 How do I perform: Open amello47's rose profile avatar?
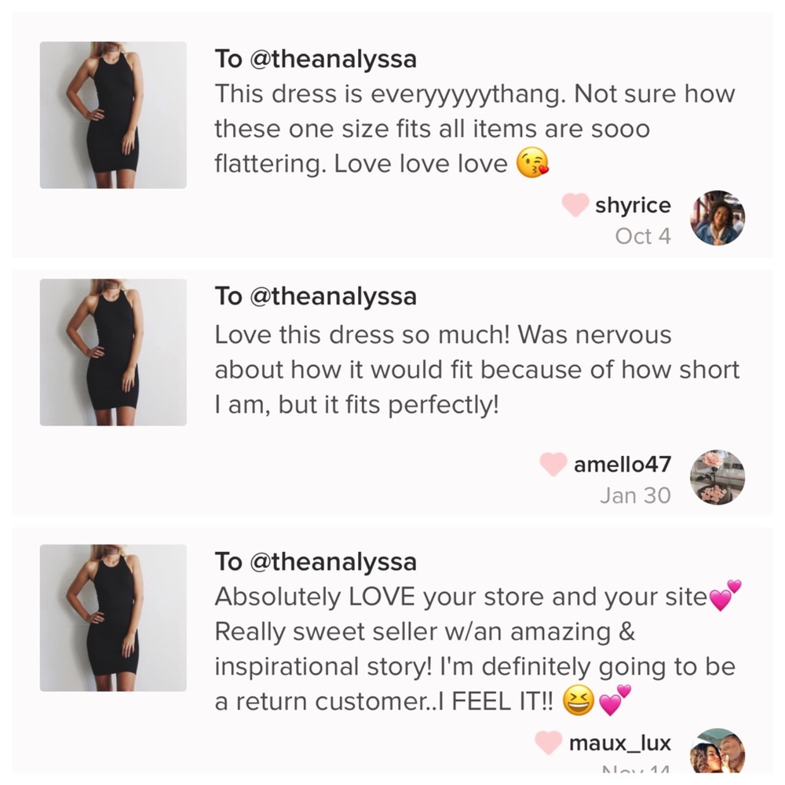[x=717, y=477]
